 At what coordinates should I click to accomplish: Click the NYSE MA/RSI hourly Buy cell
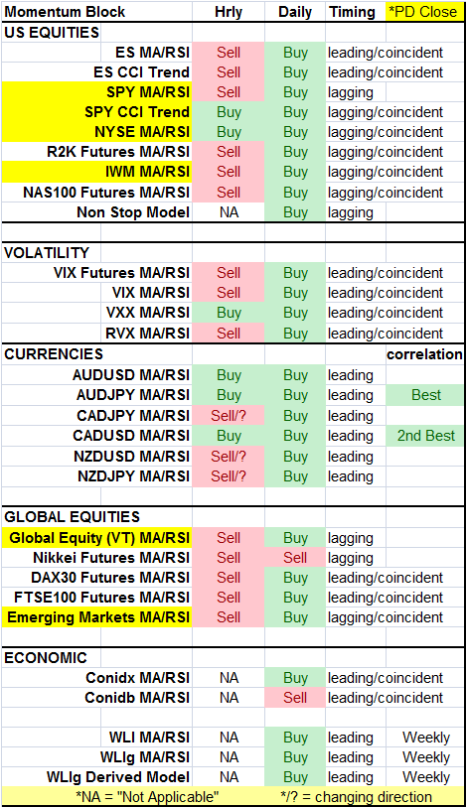pos(229,132)
